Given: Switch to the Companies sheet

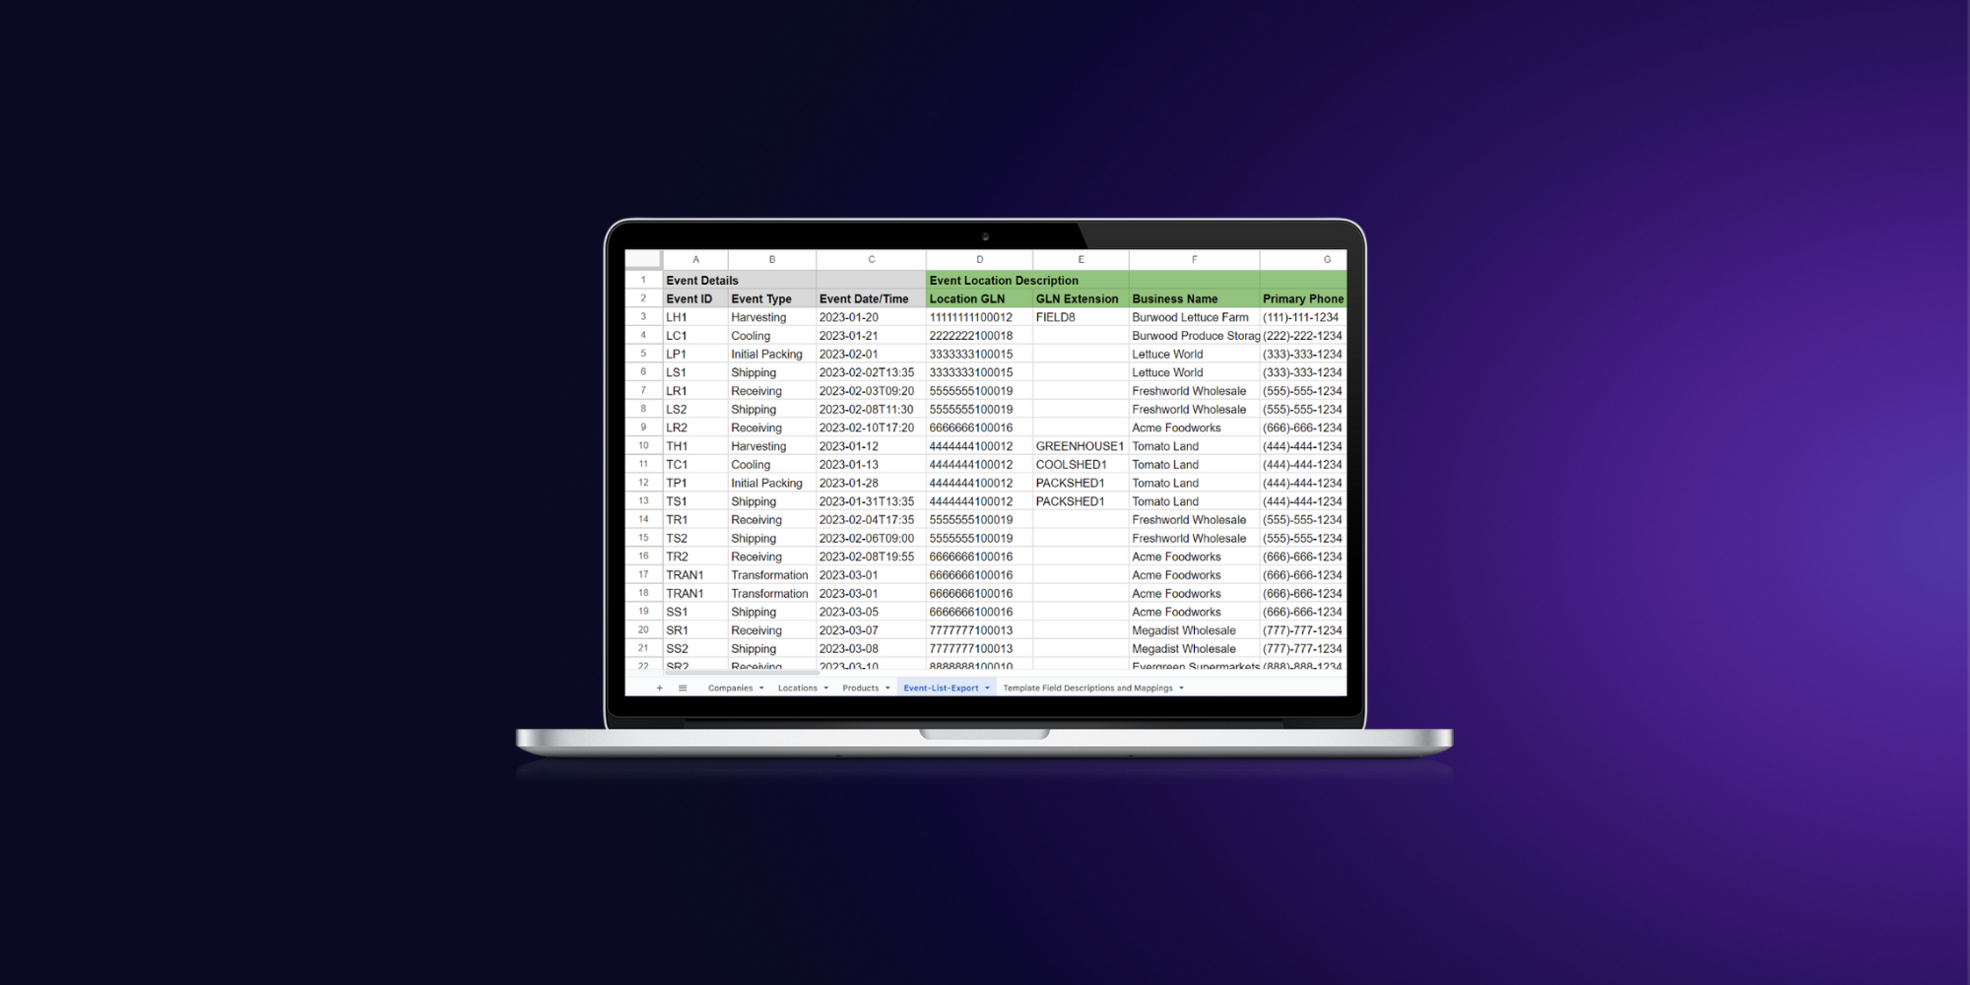Looking at the screenshot, I should 729,688.
